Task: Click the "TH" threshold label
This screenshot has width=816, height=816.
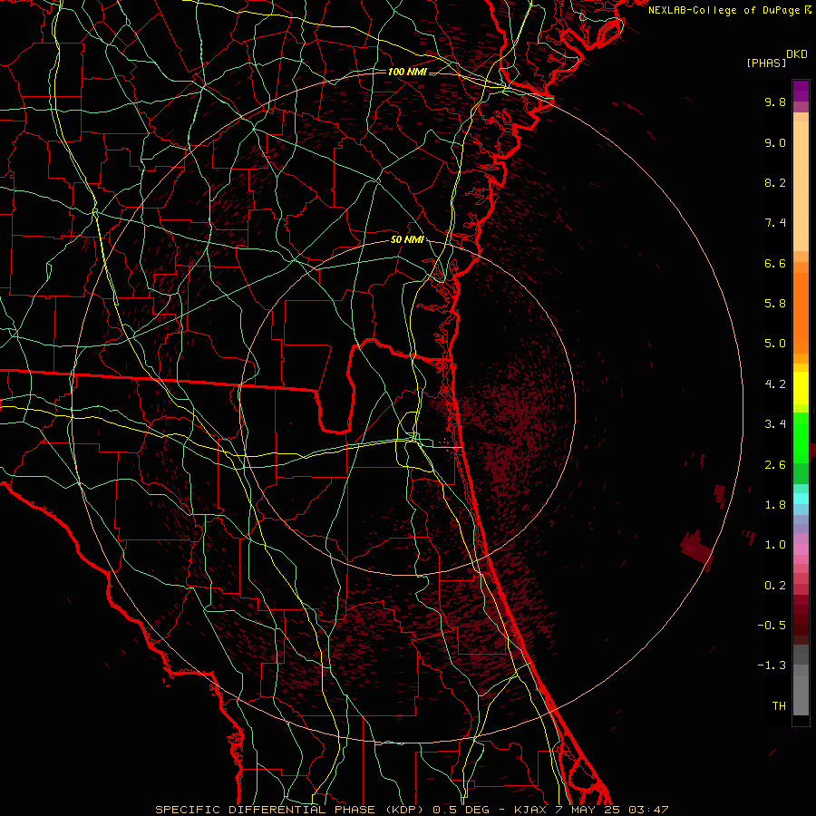Action: coord(779,706)
